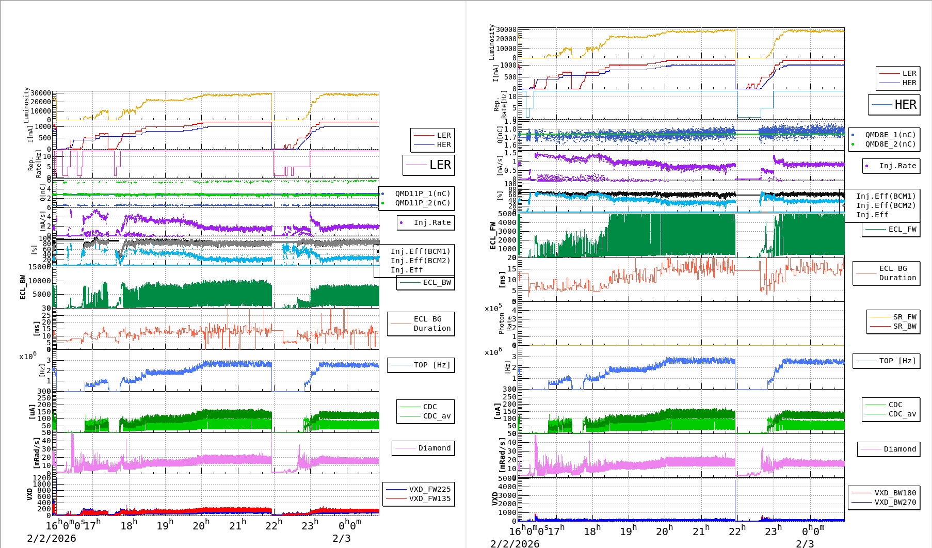The image size is (932, 548).
Task: Click the large HER label on the right plot
Action: pyautogui.click(x=906, y=105)
